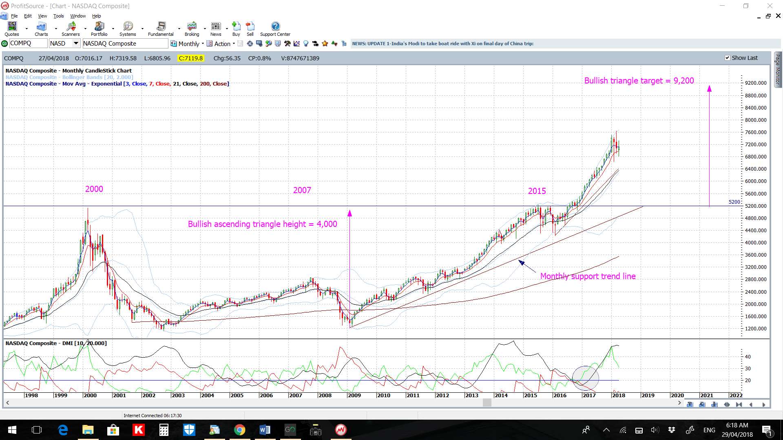
Task: Click the Monthly support trend line label
Action: (588, 276)
